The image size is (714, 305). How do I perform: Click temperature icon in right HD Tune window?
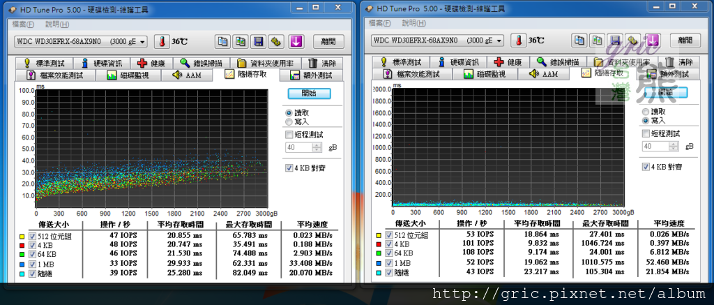(x=518, y=40)
